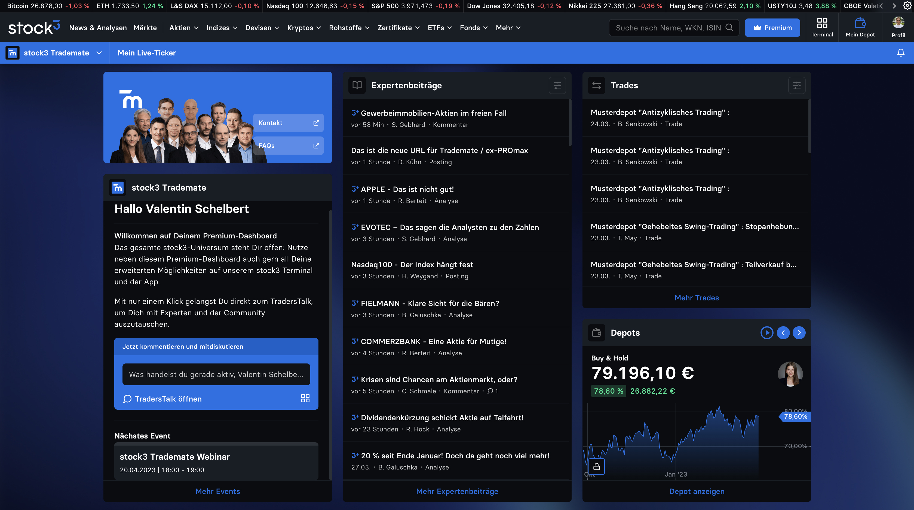The height and width of the screenshot is (510, 914).
Task: Open News & Analysen
Action: tap(98, 28)
